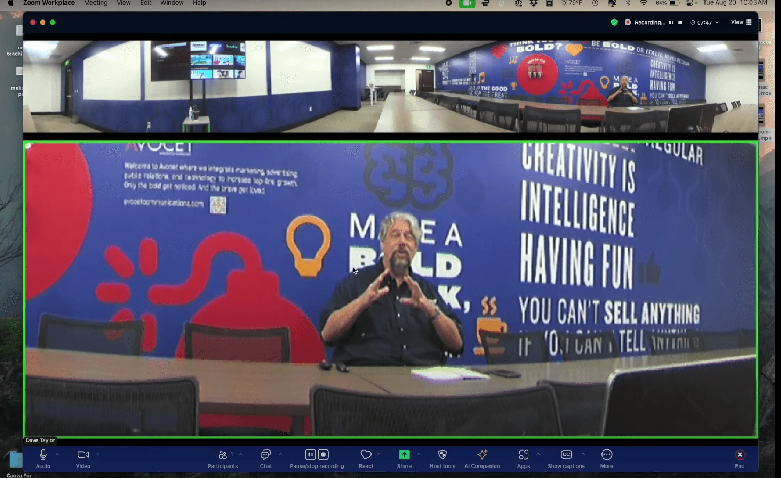Viewport: 781px width, 478px height.
Task: Select the wide panoramic room video strip
Action: point(390,87)
